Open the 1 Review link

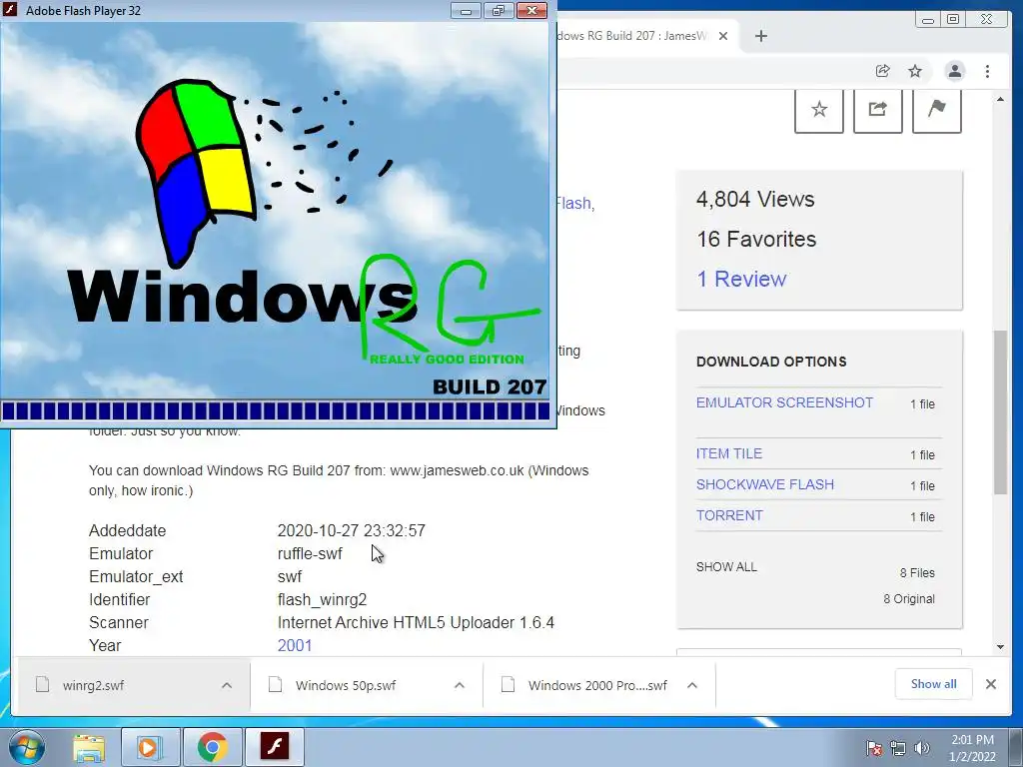tap(741, 280)
